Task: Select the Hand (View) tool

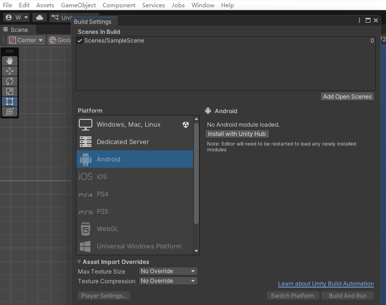Action: (10, 61)
